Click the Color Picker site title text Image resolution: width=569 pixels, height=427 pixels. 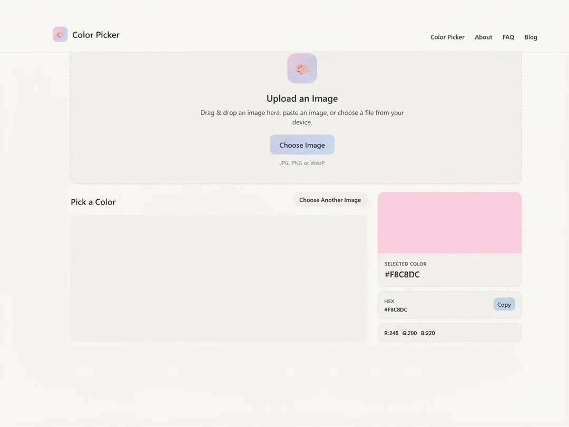(96, 35)
